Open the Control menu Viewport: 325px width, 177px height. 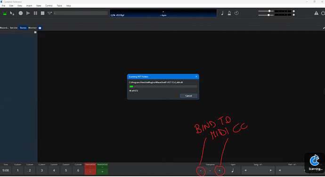pyautogui.click(x=49, y=6)
